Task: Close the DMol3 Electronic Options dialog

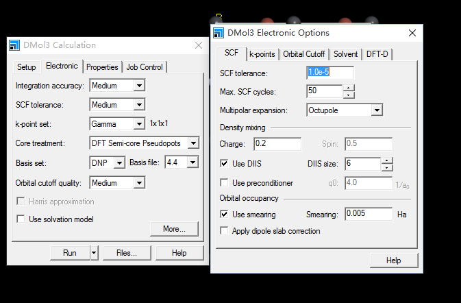Action: click(x=412, y=33)
